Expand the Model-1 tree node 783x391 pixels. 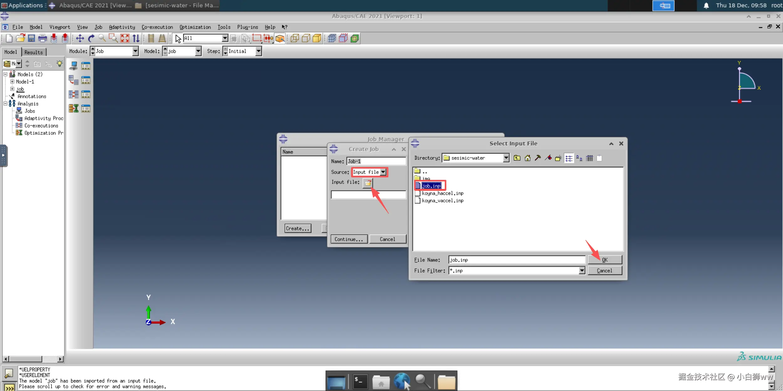point(12,82)
